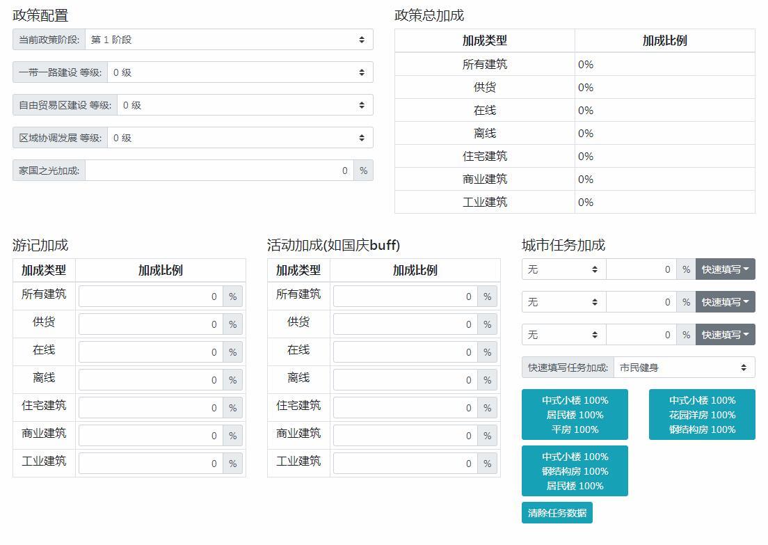Open the 一带一路建设 等级 dropdown
The height and width of the screenshot is (545, 768).
[240, 72]
